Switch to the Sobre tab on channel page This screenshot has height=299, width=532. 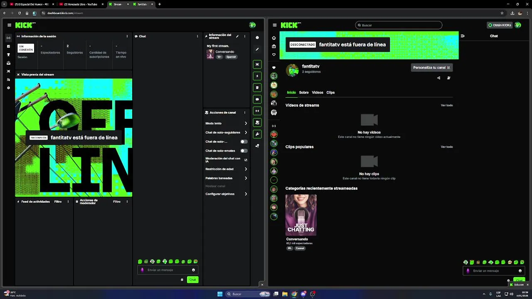(x=304, y=93)
